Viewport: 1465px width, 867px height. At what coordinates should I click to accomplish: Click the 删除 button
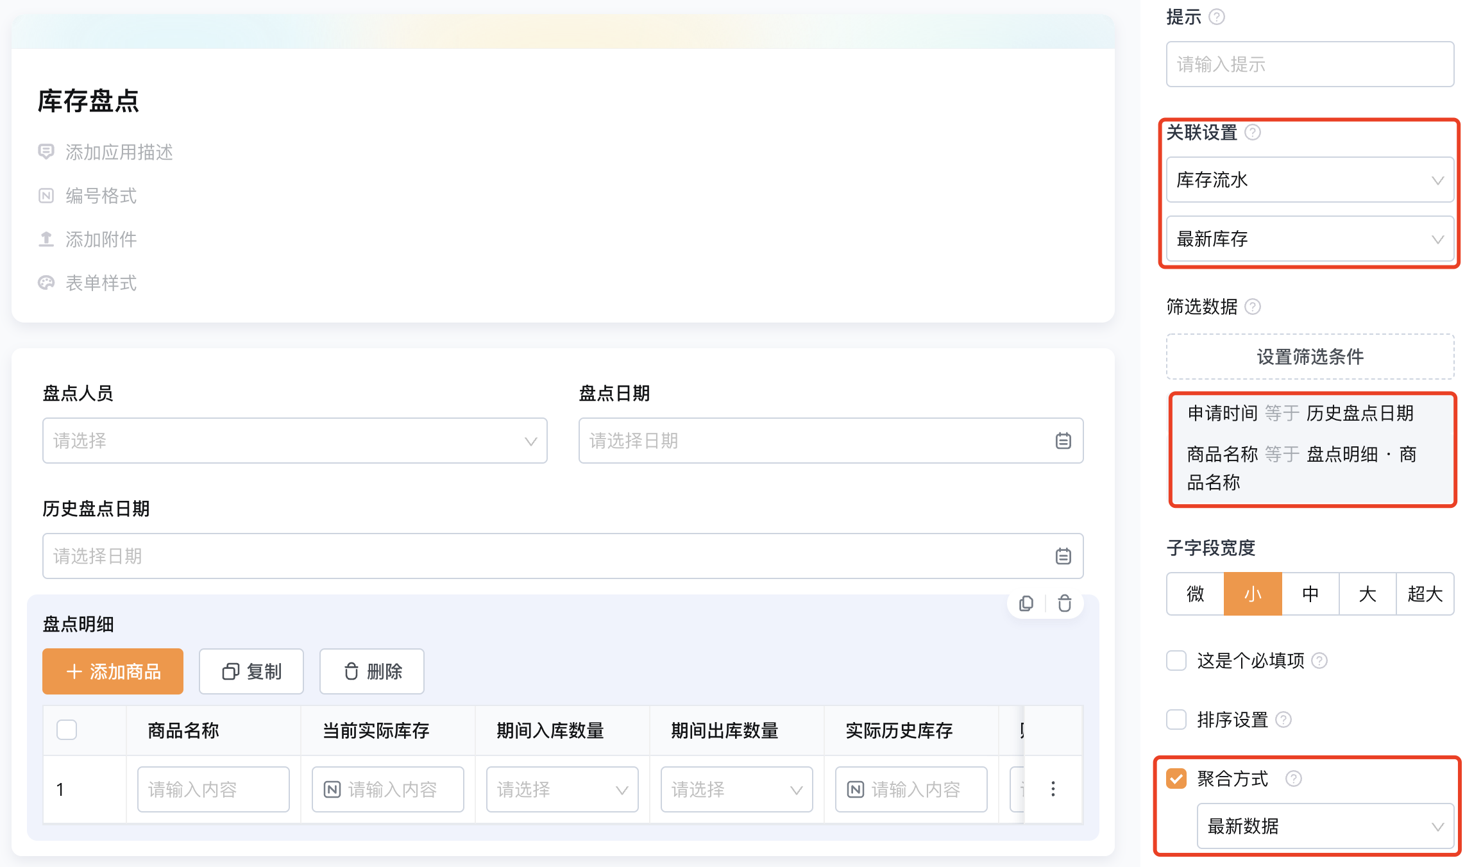372,671
